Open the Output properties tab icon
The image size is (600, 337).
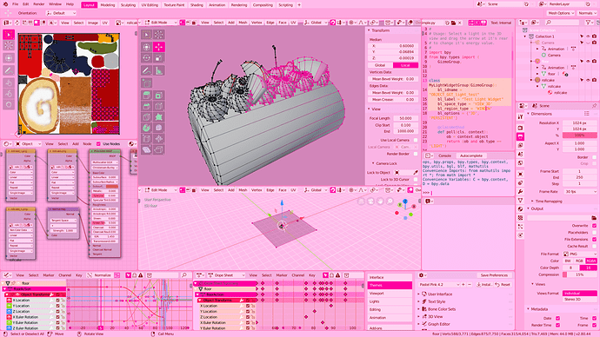(520, 136)
